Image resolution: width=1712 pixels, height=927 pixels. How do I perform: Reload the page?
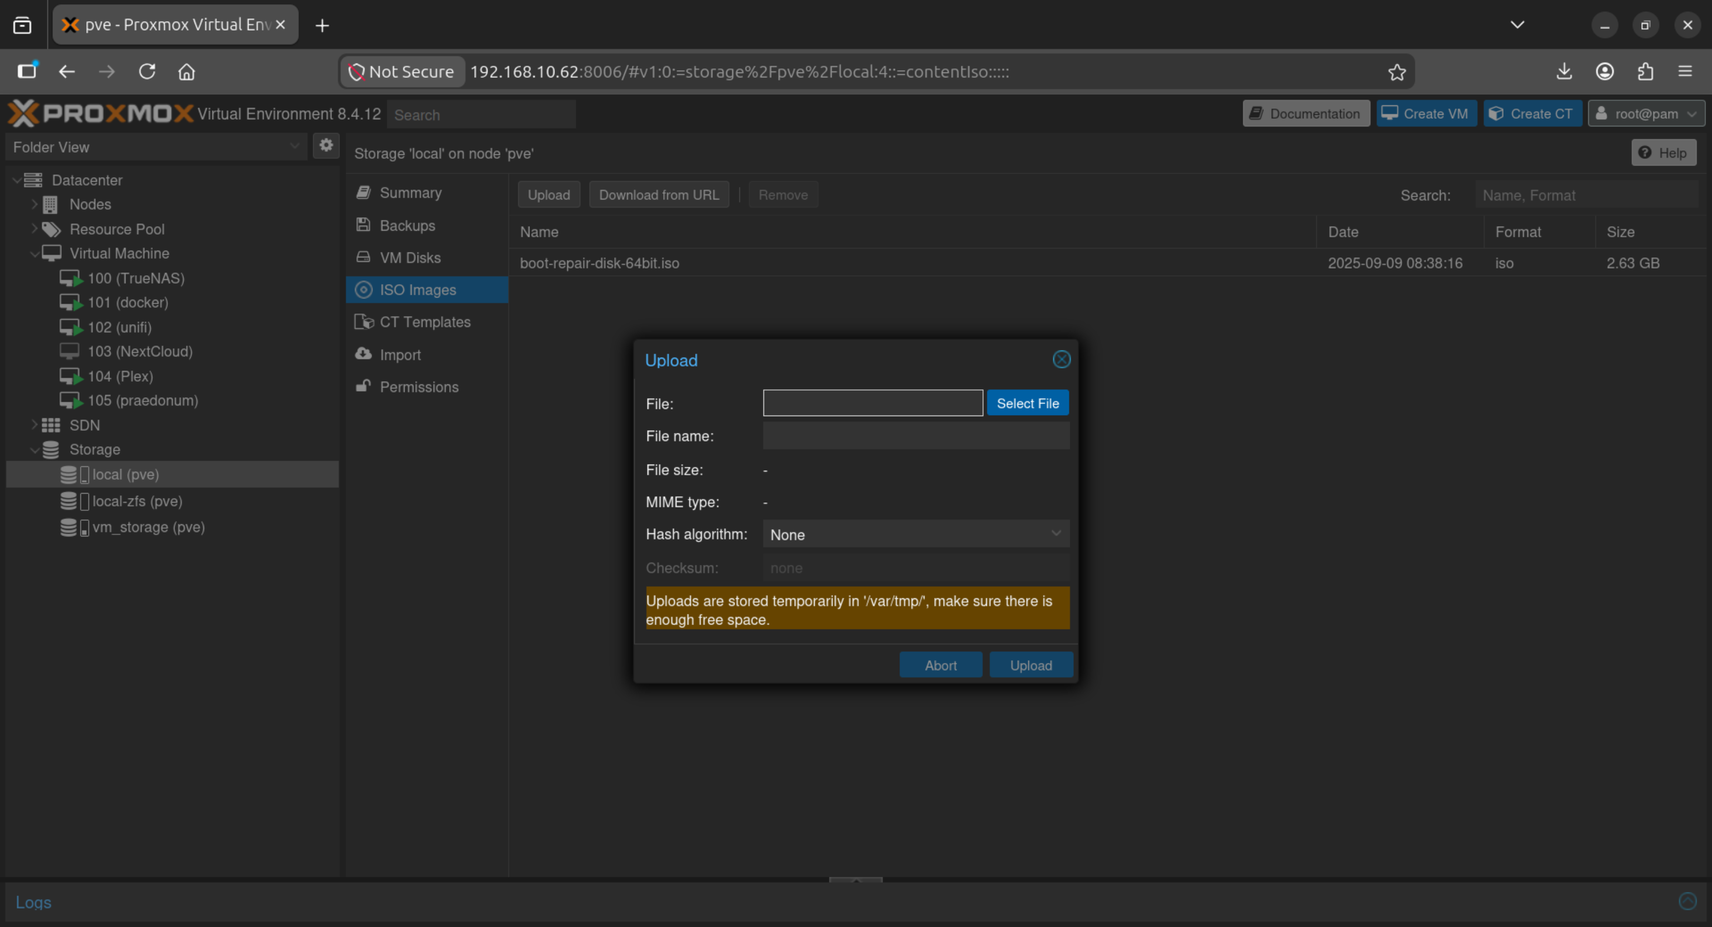tap(147, 71)
